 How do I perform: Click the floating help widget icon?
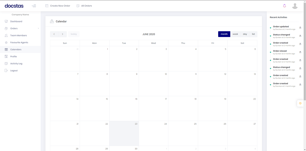pos(300,103)
